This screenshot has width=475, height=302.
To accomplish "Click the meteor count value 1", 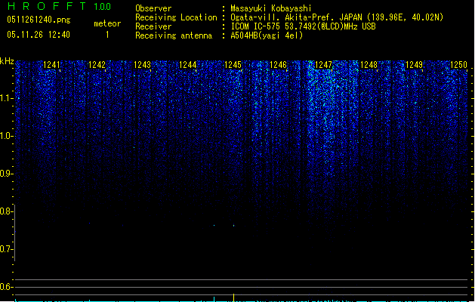I will click(x=107, y=35).
